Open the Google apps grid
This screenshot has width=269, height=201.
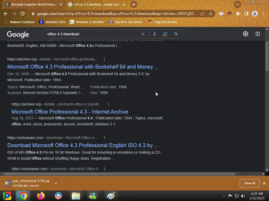[x=257, y=34]
